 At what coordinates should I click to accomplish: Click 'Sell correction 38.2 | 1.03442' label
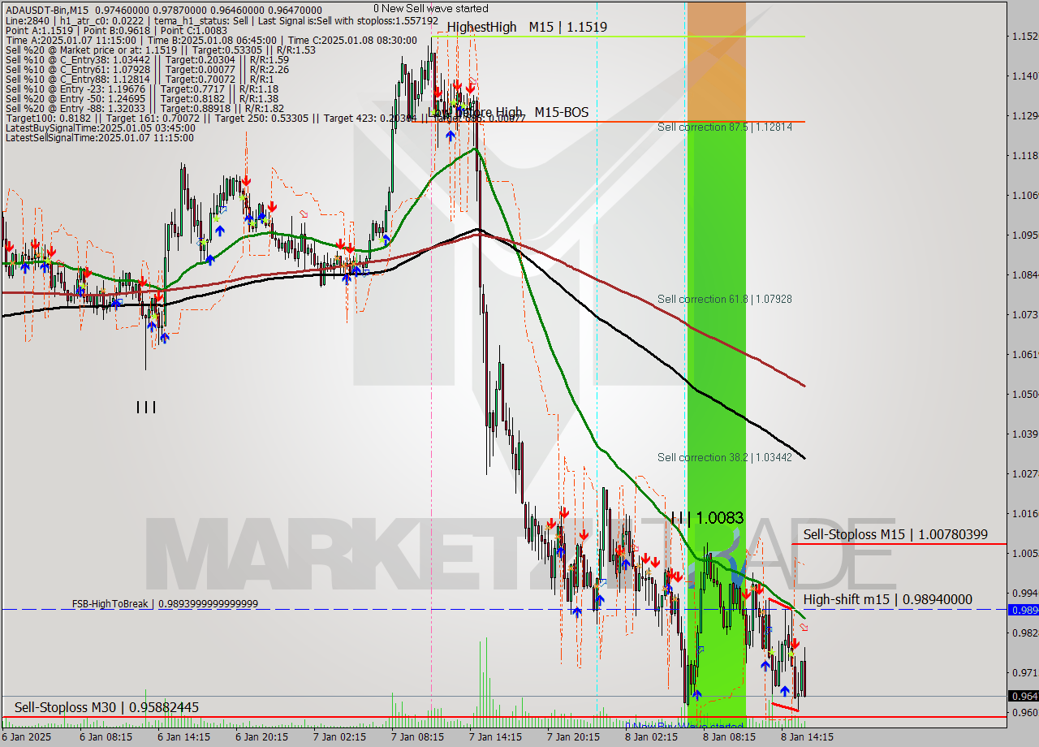click(x=725, y=457)
